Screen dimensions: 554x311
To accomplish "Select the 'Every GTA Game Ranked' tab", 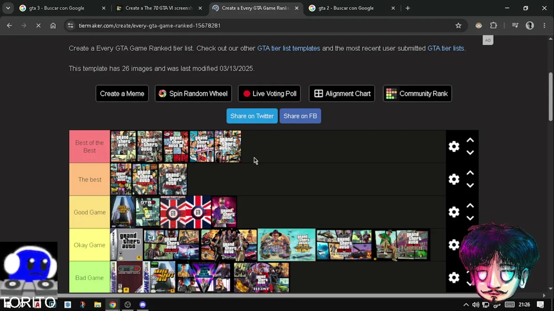I will pyautogui.click(x=255, y=8).
